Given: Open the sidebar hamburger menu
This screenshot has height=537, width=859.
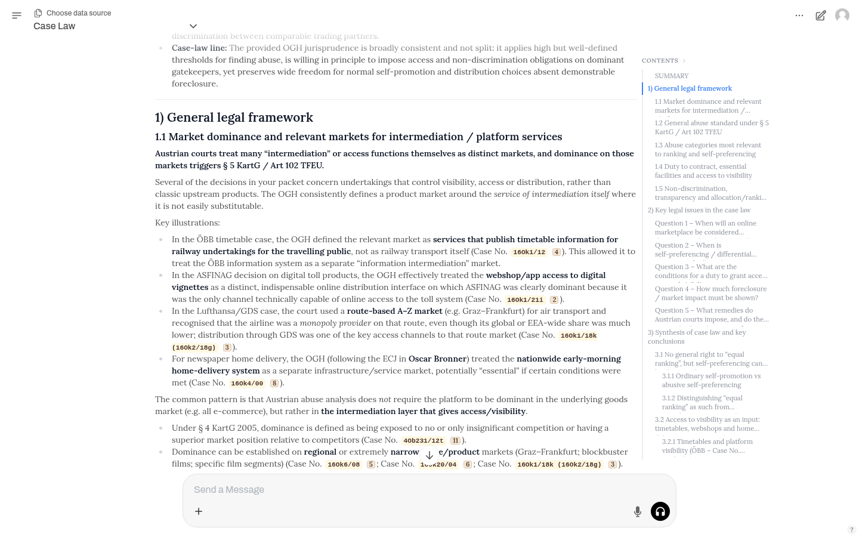Looking at the screenshot, I should [17, 16].
